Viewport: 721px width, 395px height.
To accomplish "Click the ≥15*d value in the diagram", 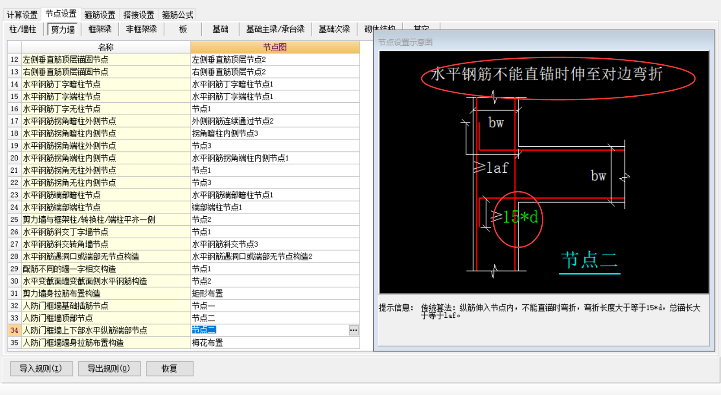I will click(515, 217).
